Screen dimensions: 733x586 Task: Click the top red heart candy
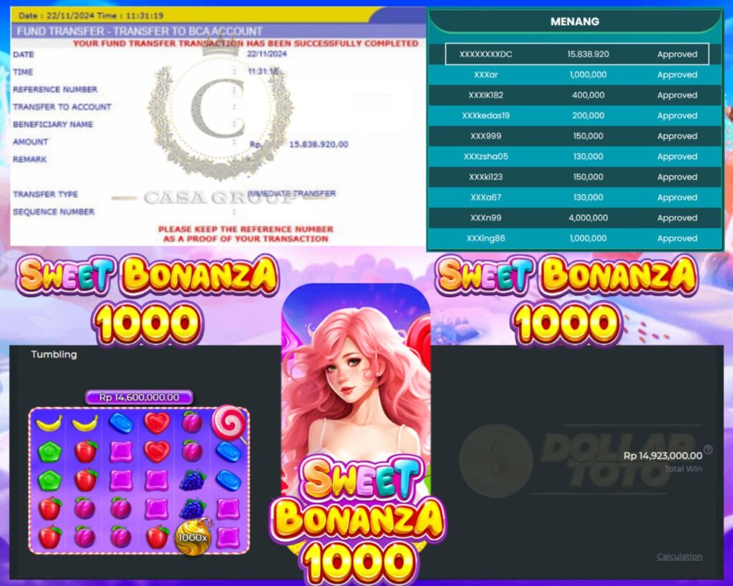(157, 422)
